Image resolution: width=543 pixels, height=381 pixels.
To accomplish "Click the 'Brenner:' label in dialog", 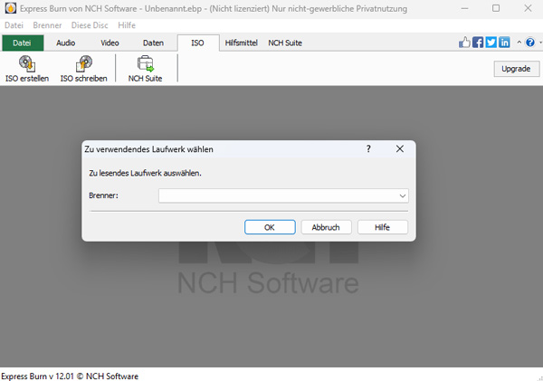I will 103,195.
